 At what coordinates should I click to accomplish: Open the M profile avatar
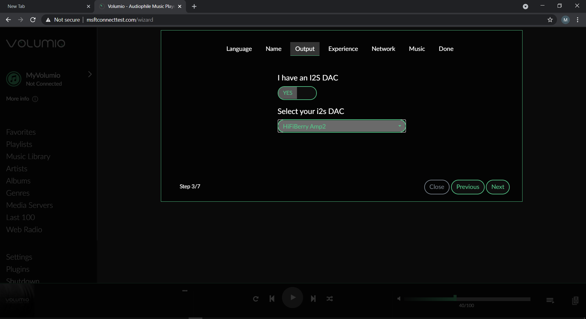pyautogui.click(x=565, y=20)
